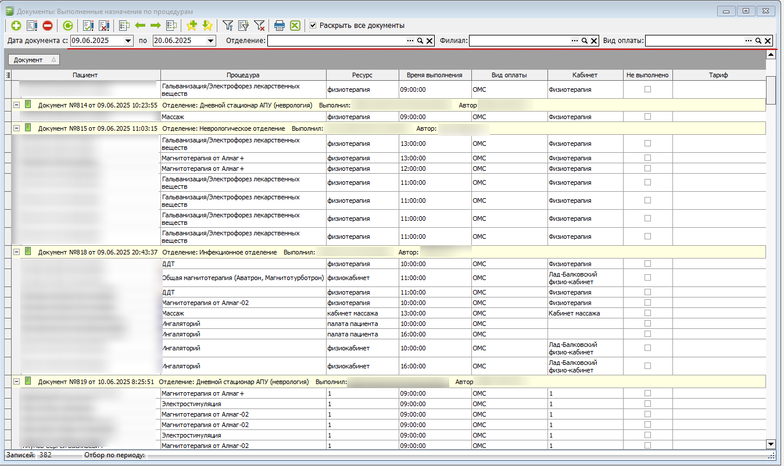Click the Филиал input field
This screenshot has height=466, width=784.
point(520,41)
